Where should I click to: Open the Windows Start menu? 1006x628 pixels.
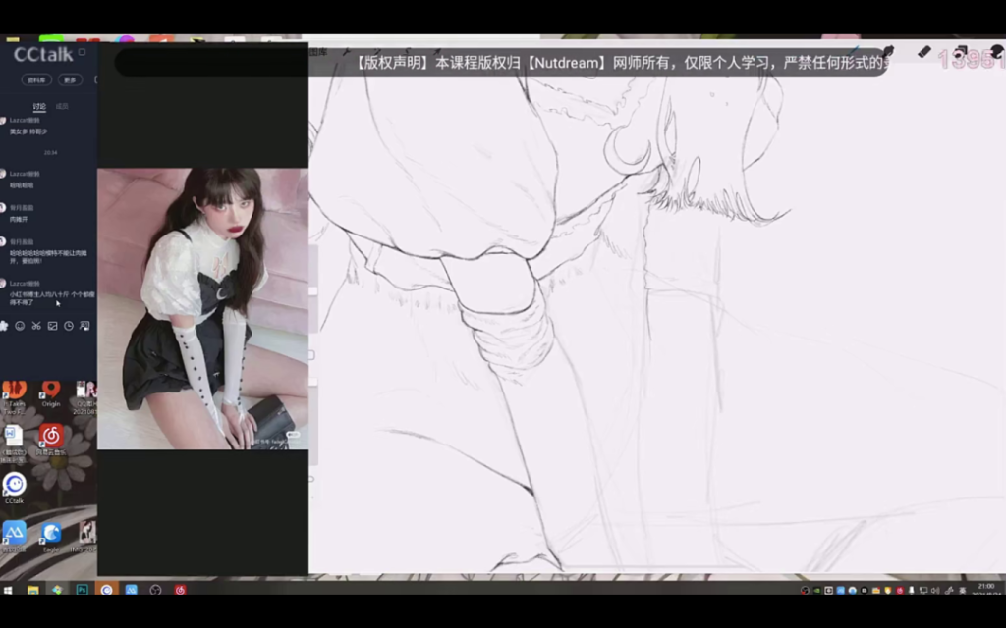[9, 590]
